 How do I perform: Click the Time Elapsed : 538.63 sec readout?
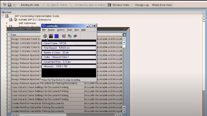pyautogui.click(x=69, y=48)
